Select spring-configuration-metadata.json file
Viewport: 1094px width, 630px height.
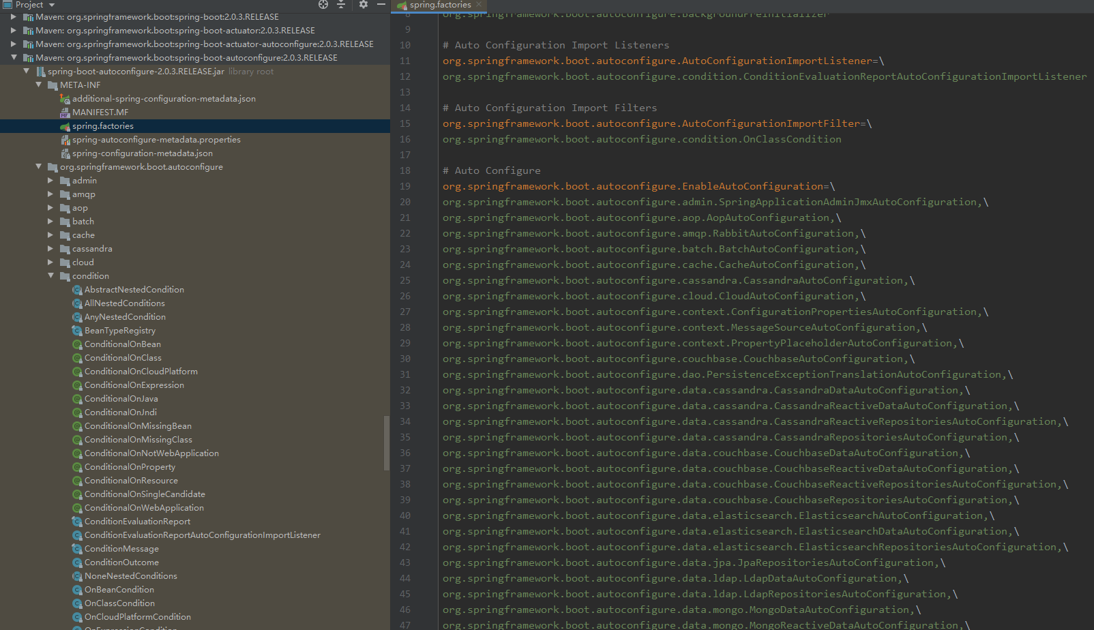pyautogui.click(x=143, y=153)
